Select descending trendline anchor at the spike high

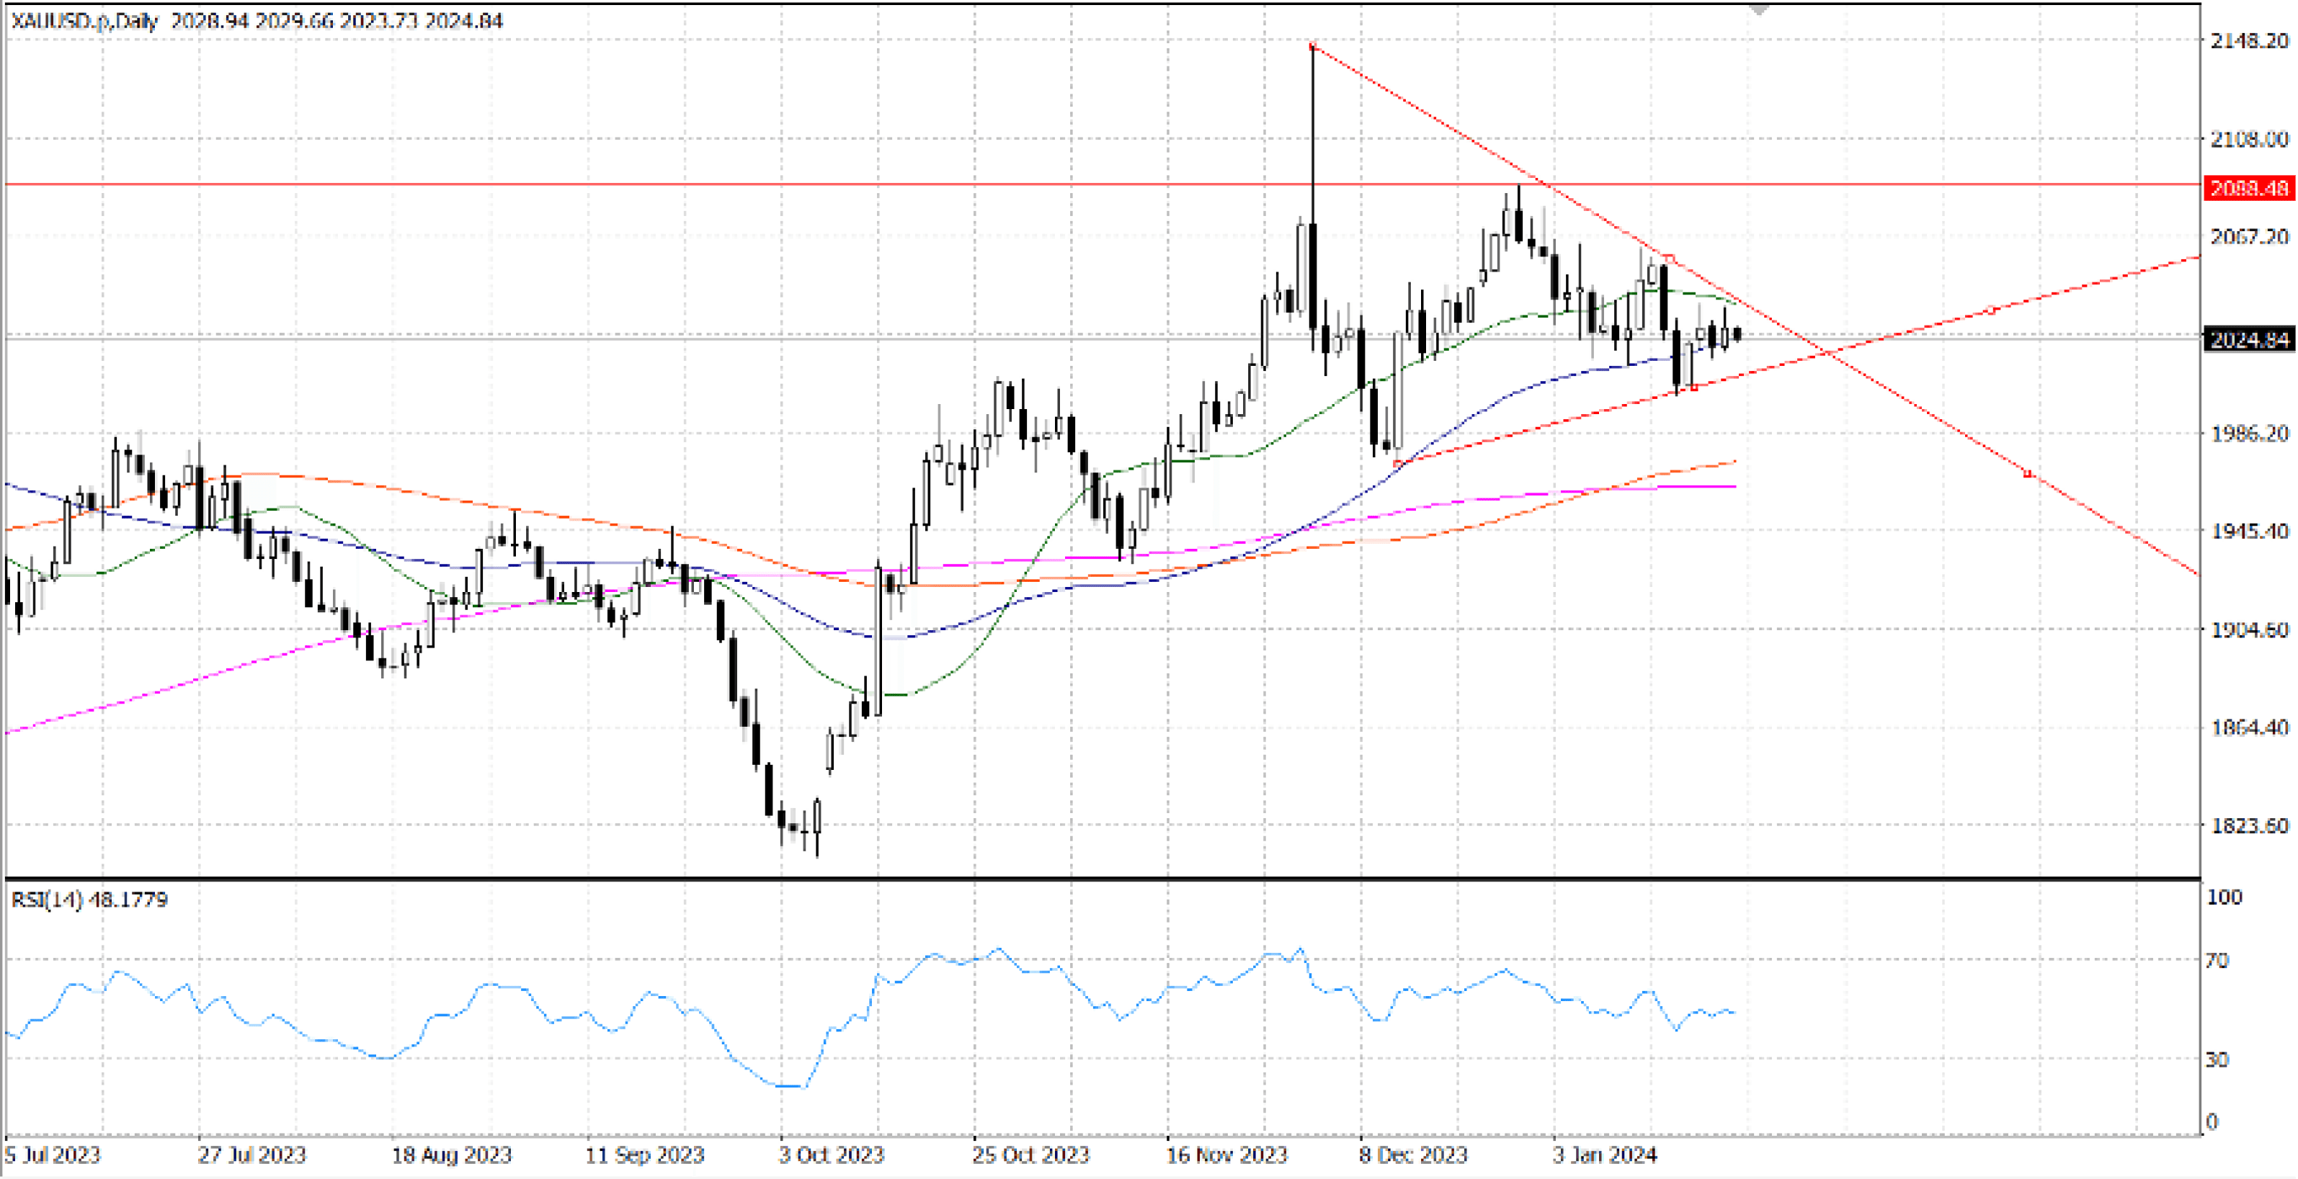click(1312, 45)
